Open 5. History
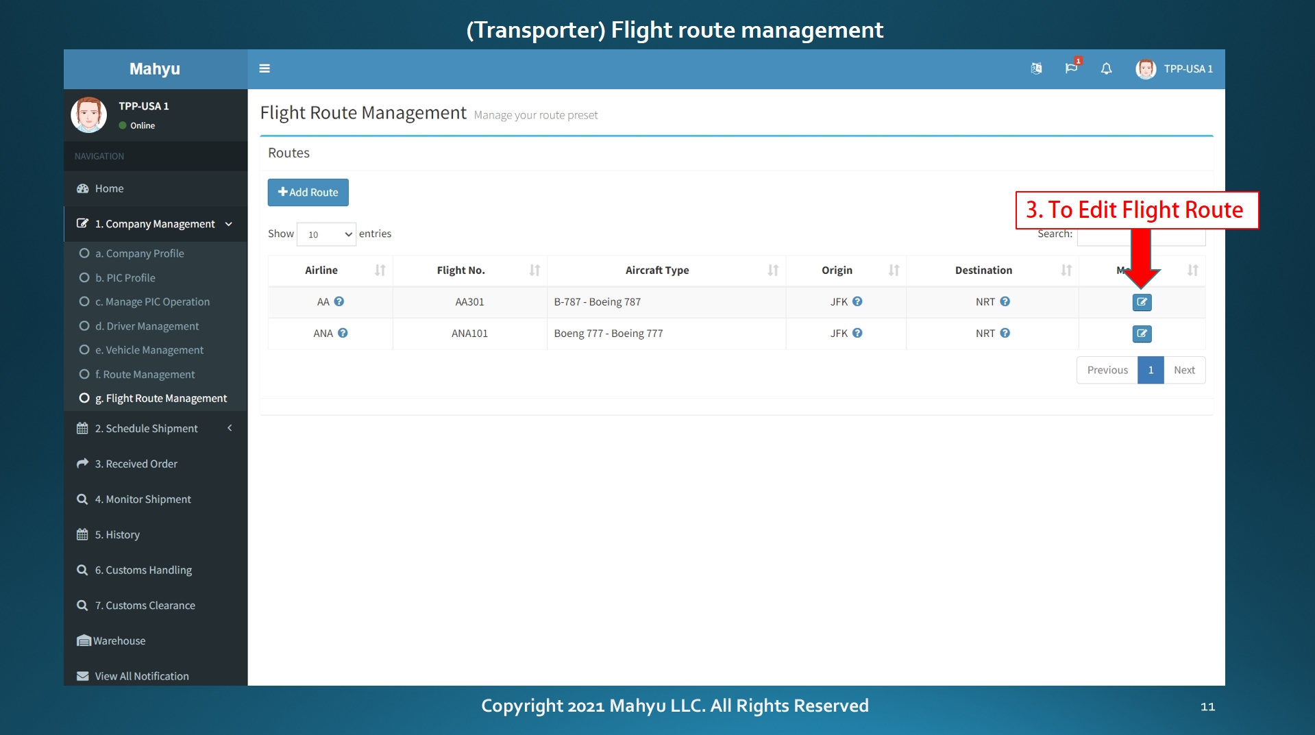1315x735 pixels. pyautogui.click(x=156, y=534)
